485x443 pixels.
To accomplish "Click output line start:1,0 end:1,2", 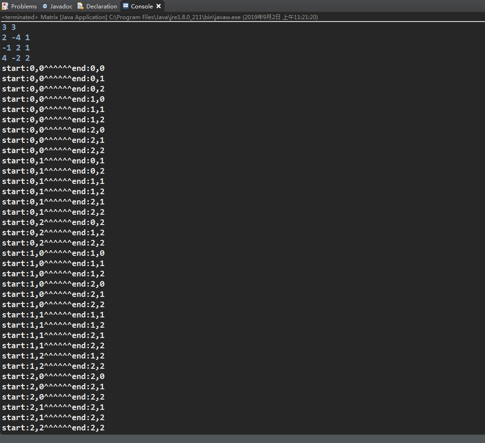I will [x=53, y=274].
